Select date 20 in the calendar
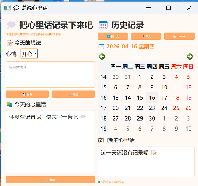198x186 pixels. click(115, 108)
